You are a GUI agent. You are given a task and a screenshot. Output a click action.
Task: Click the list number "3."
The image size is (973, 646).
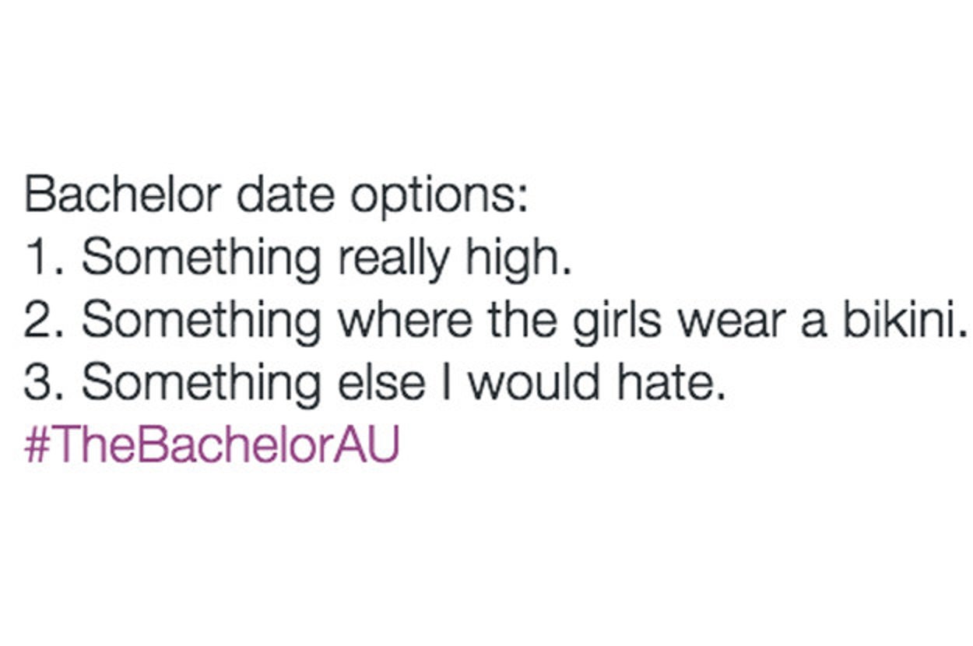click(46, 382)
